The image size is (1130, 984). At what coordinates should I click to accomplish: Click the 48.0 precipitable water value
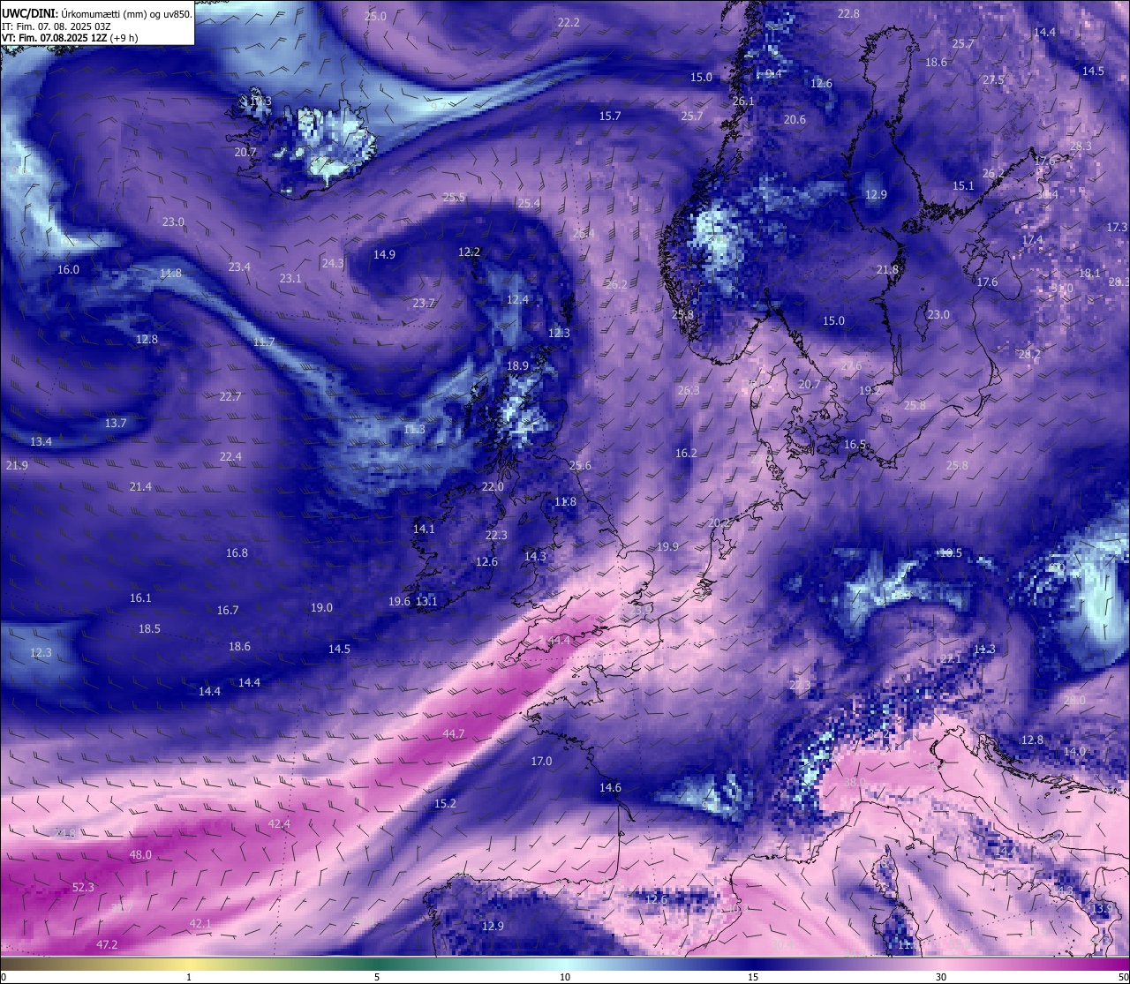140,855
